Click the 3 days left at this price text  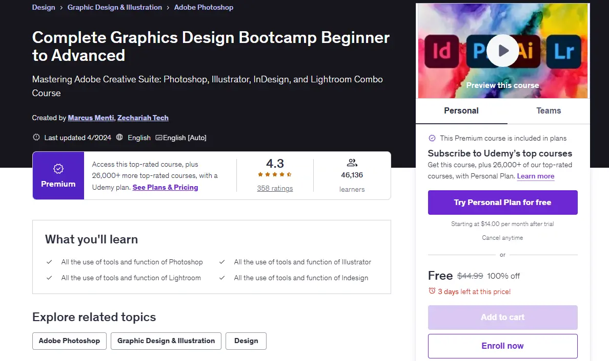(474, 291)
